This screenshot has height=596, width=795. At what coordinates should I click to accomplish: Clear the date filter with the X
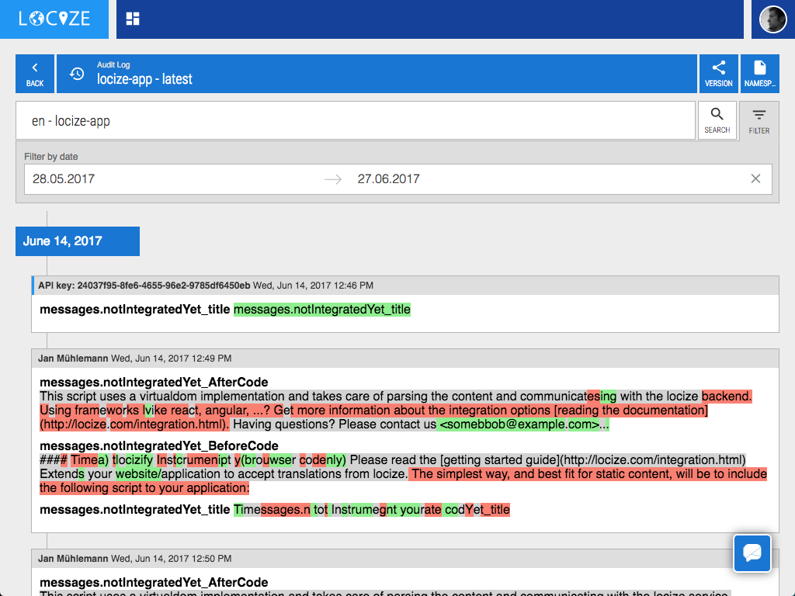[x=755, y=178]
